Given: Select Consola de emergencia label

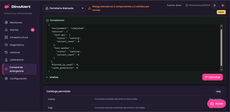Looking at the screenshot, I should (x=17, y=69).
